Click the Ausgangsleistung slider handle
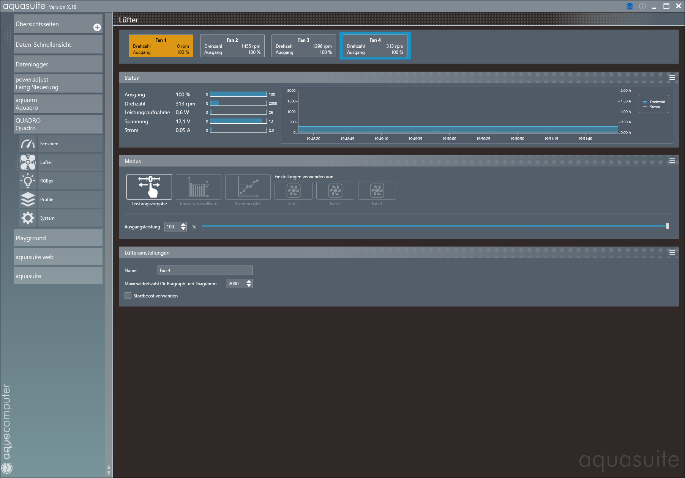 [x=667, y=226]
